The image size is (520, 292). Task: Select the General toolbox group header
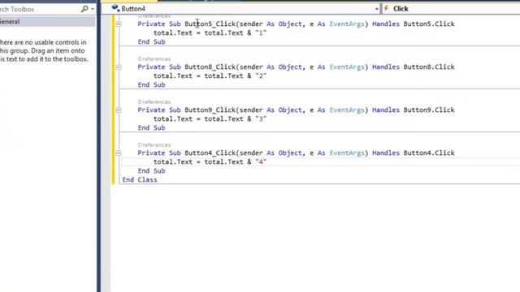click(x=47, y=22)
